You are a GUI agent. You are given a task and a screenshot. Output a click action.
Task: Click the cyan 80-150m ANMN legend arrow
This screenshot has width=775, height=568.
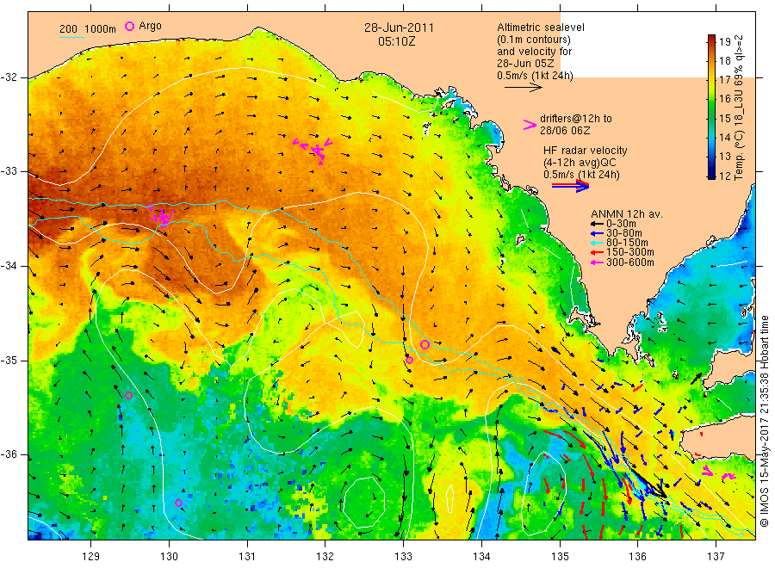coord(597,243)
